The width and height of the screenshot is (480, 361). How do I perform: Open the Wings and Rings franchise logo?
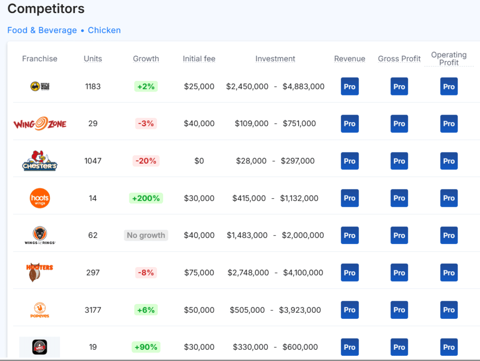pyautogui.click(x=40, y=236)
